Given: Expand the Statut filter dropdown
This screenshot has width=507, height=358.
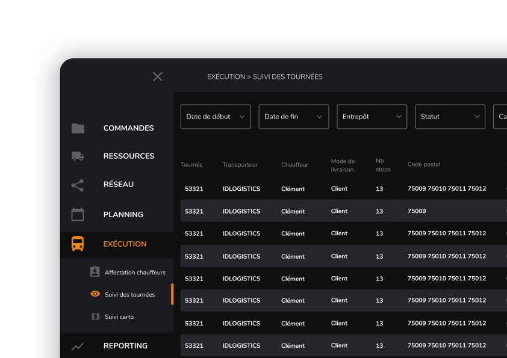Looking at the screenshot, I should click(x=450, y=117).
